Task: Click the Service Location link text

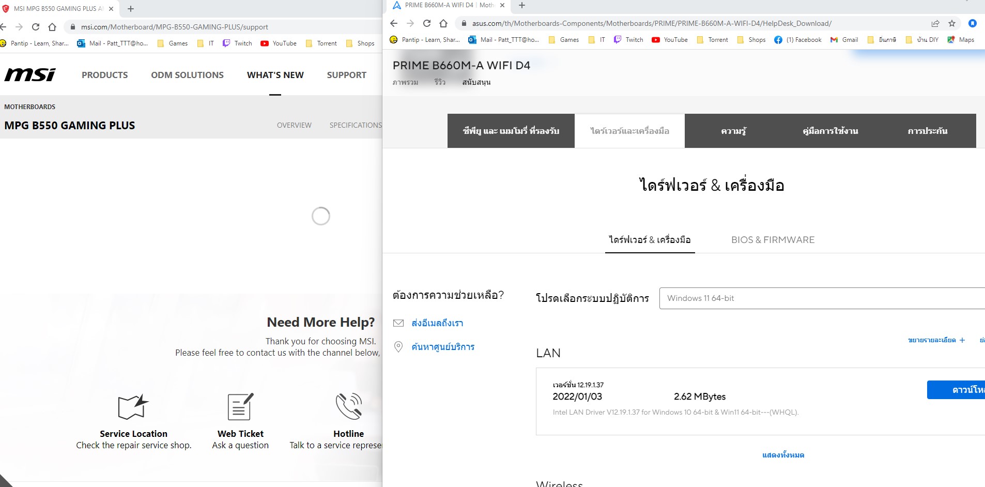Action: 133,434
